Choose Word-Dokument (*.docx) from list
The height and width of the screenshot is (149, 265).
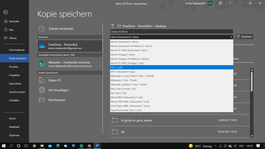(171, 42)
